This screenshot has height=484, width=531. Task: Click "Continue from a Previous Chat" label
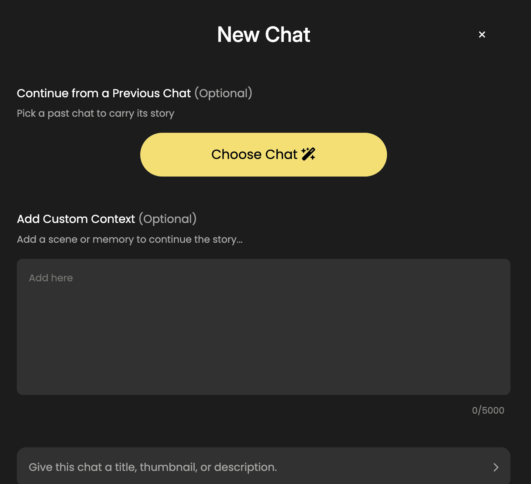click(x=104, y=93)
